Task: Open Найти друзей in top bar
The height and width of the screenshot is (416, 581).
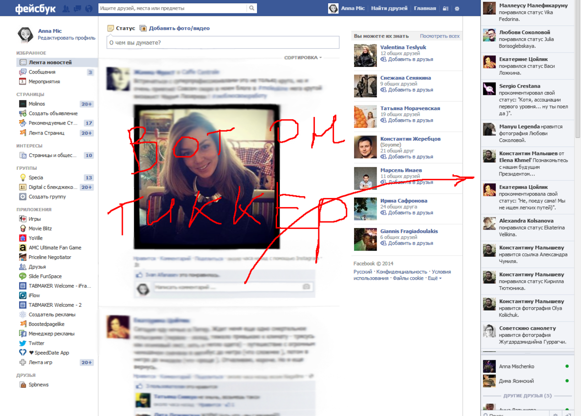Action: 389,9
